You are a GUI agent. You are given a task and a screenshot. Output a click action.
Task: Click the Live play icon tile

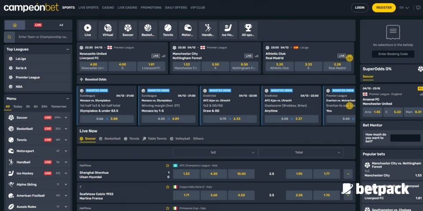tap(88, 30)
